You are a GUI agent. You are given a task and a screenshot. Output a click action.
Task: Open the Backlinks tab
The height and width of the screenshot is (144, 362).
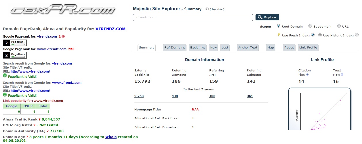point(198,48)
